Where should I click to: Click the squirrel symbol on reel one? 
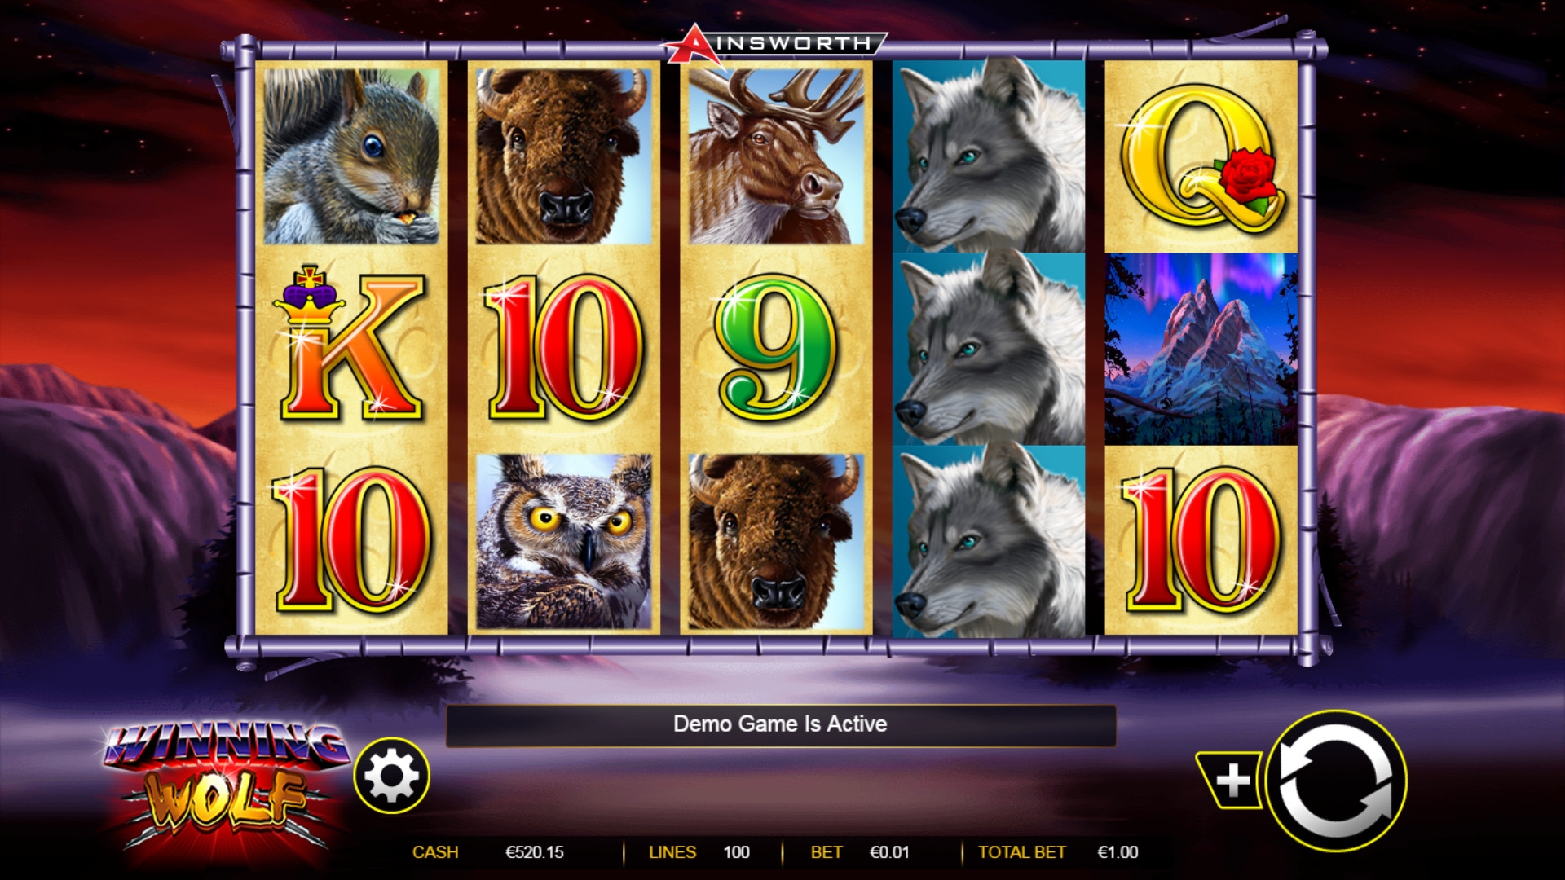(x=351, y=156)
